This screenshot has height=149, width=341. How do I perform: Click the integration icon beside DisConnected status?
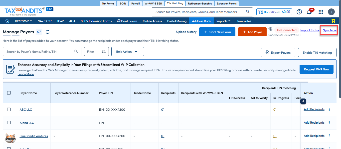click(270, 29)
